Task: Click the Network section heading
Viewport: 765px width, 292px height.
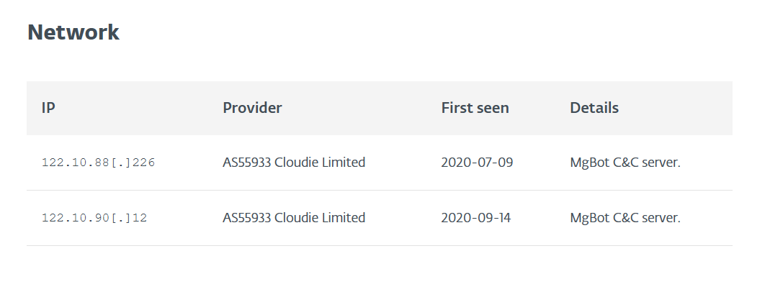Action: coord(73,32)
